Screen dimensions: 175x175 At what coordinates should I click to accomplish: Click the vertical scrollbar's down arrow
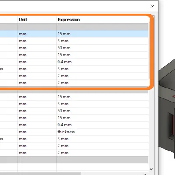tap(151, 169)
